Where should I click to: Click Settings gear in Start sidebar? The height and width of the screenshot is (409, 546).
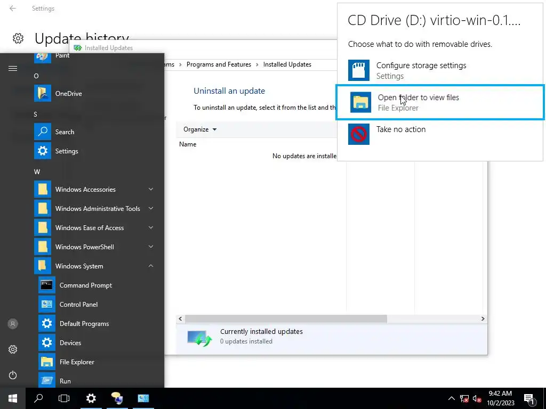[13, 349]
